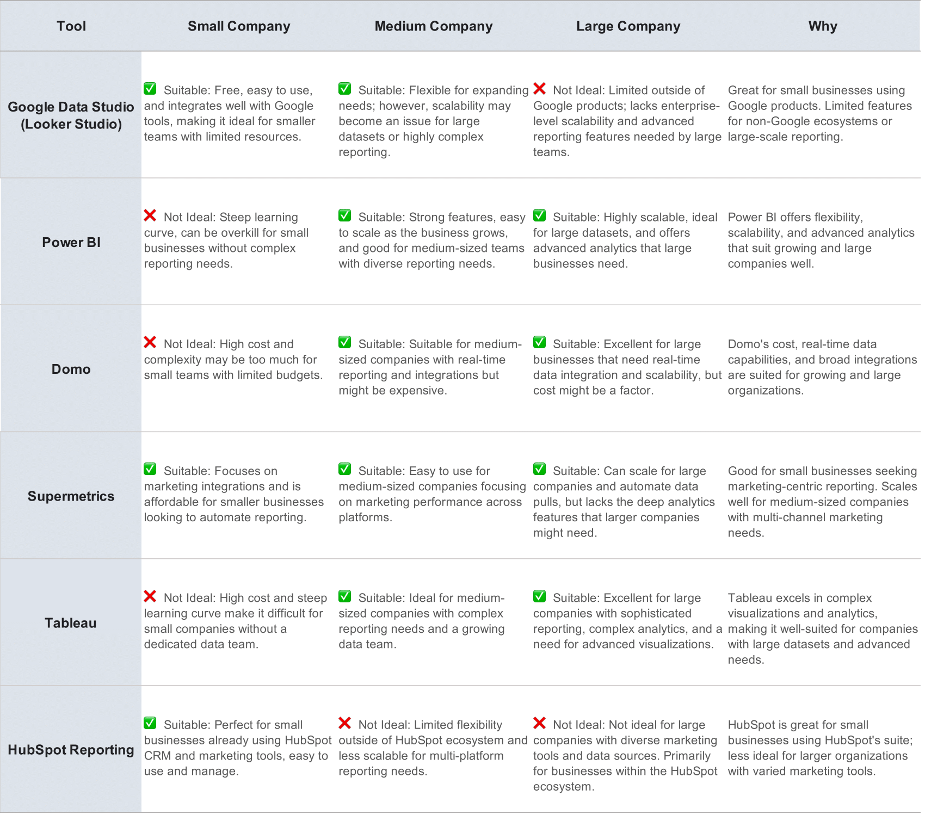The height and width of the screenshot is (814, 925).
Task: Select the "Google Data Studio (Looker Studio)" row label
Action: click(x=71, y=115)
